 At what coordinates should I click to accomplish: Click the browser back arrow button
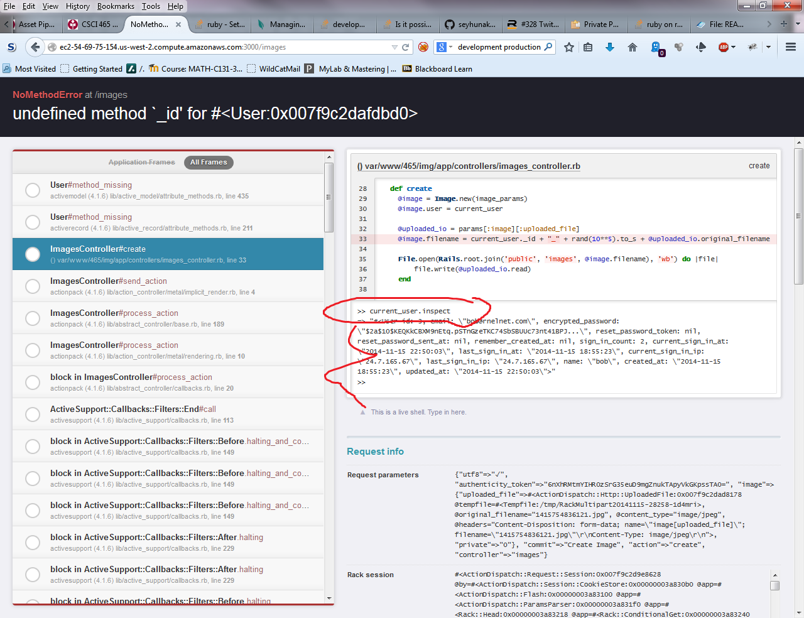36,47
